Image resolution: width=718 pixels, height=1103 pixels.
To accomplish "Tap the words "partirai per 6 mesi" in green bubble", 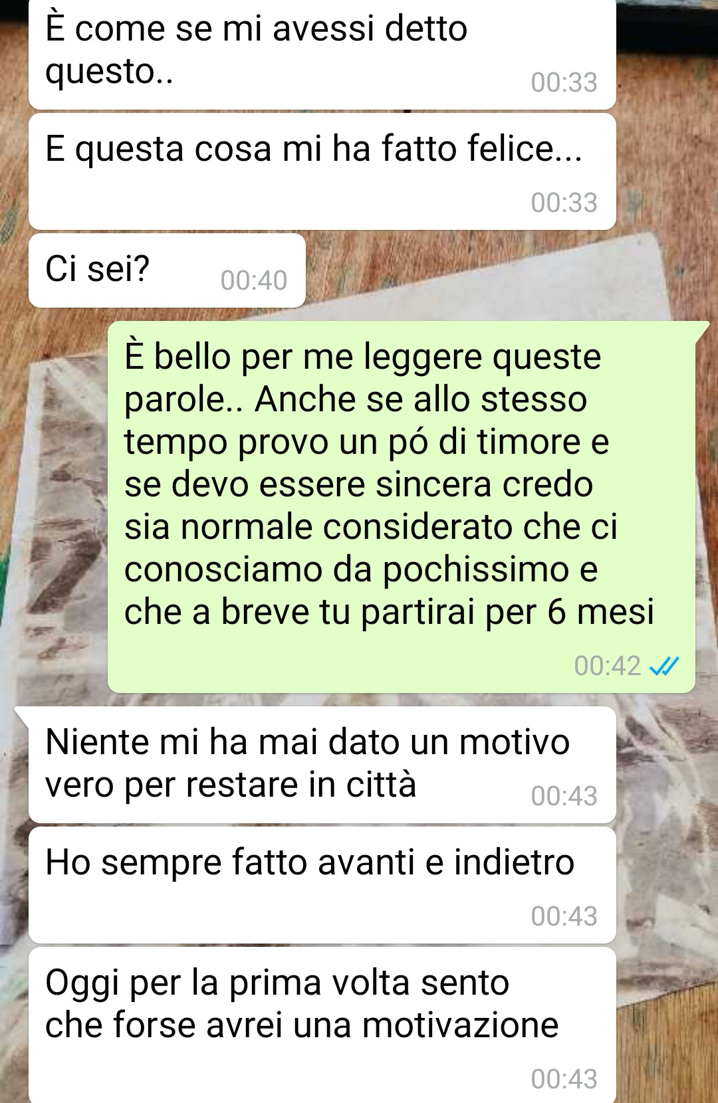I will [508, 612].
